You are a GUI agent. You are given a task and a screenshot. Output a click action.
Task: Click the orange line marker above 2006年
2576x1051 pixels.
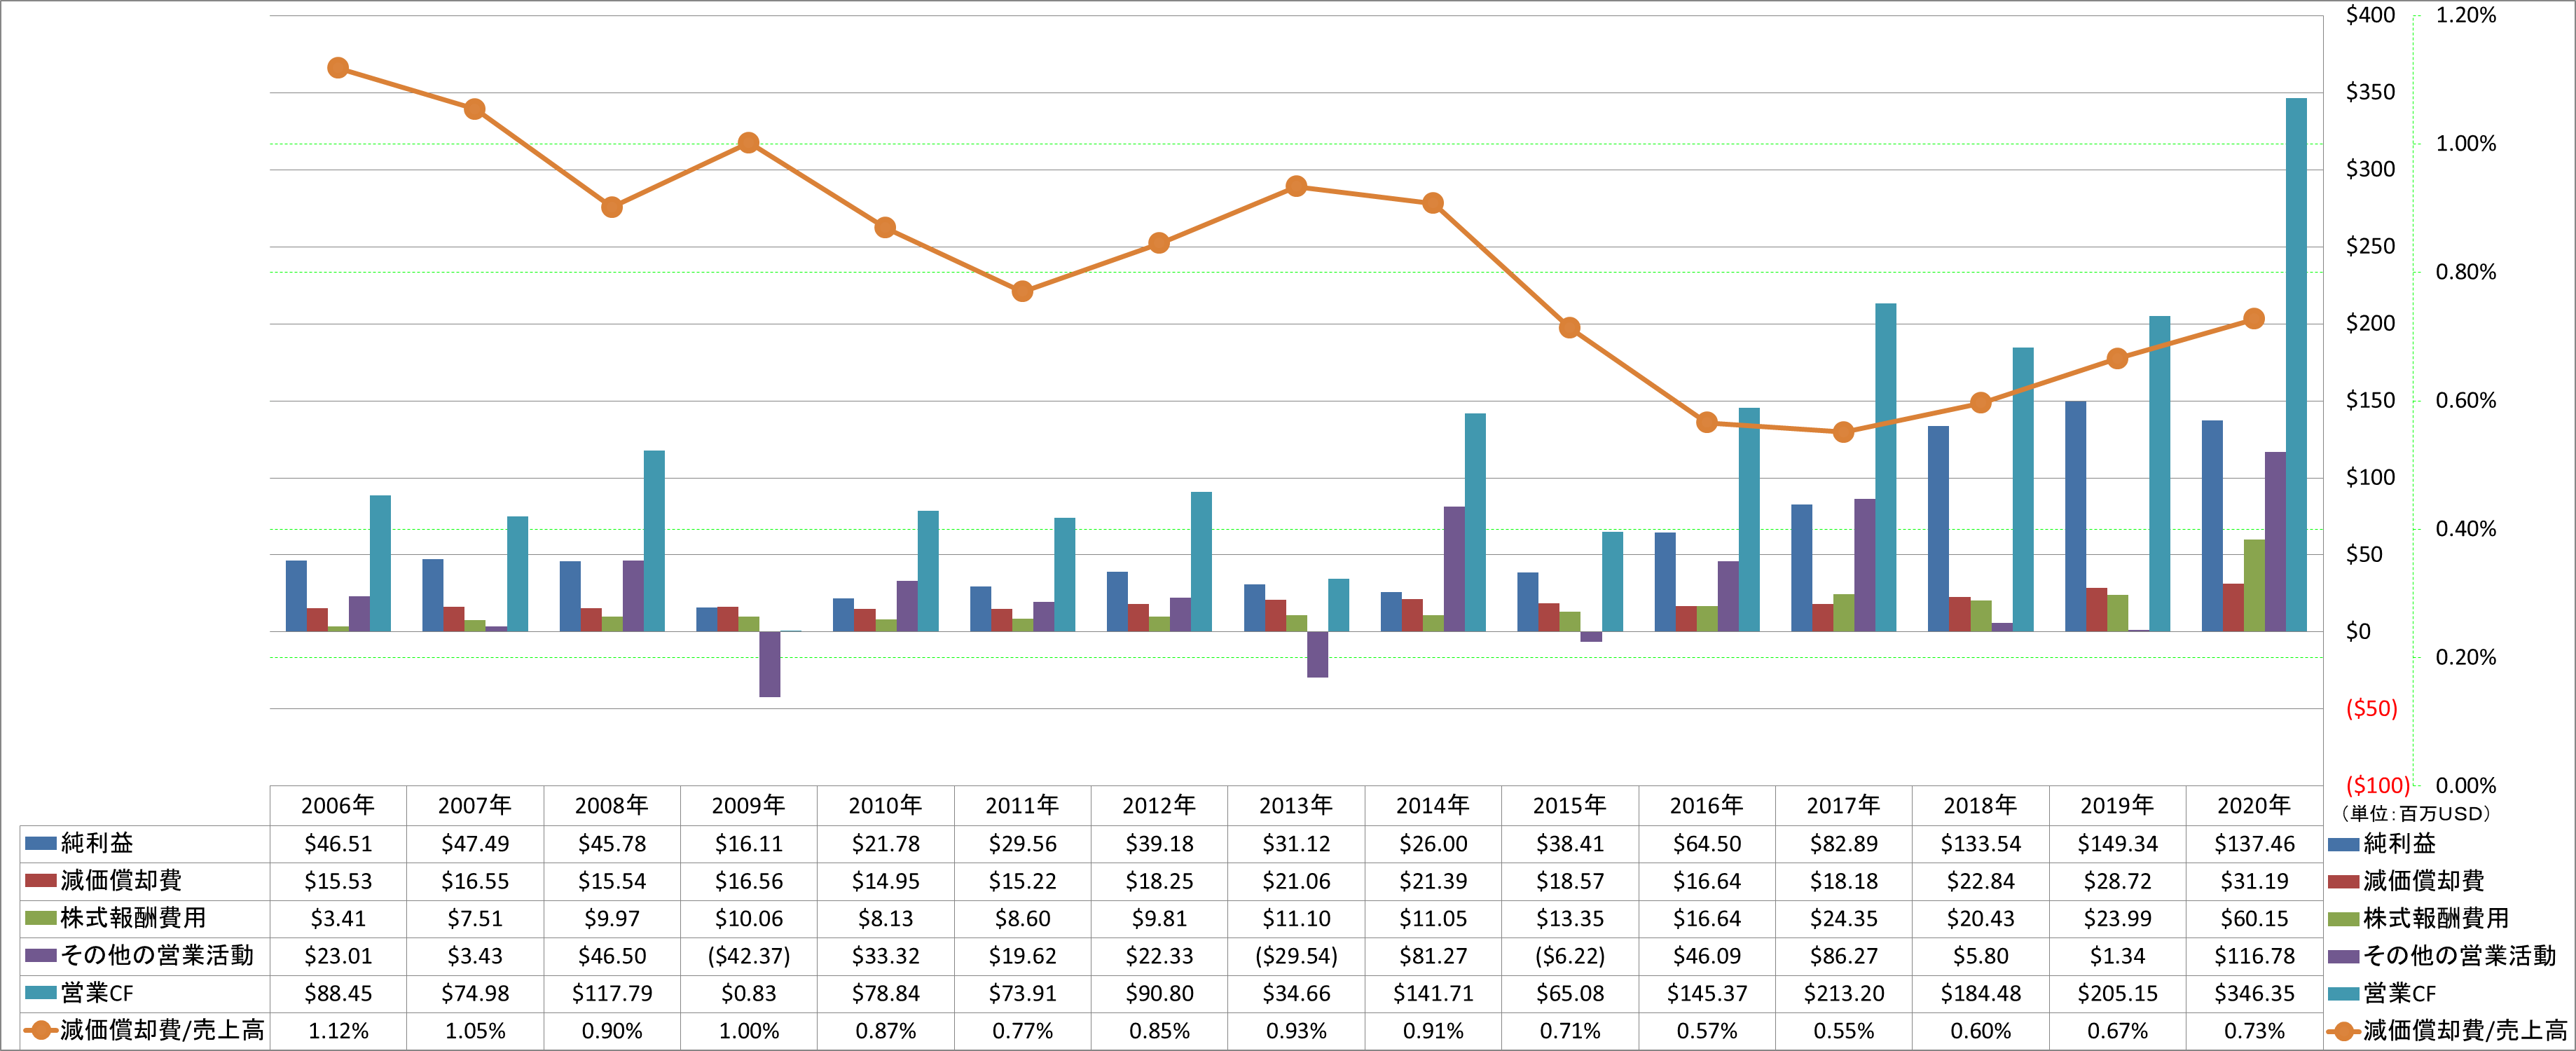338,68
